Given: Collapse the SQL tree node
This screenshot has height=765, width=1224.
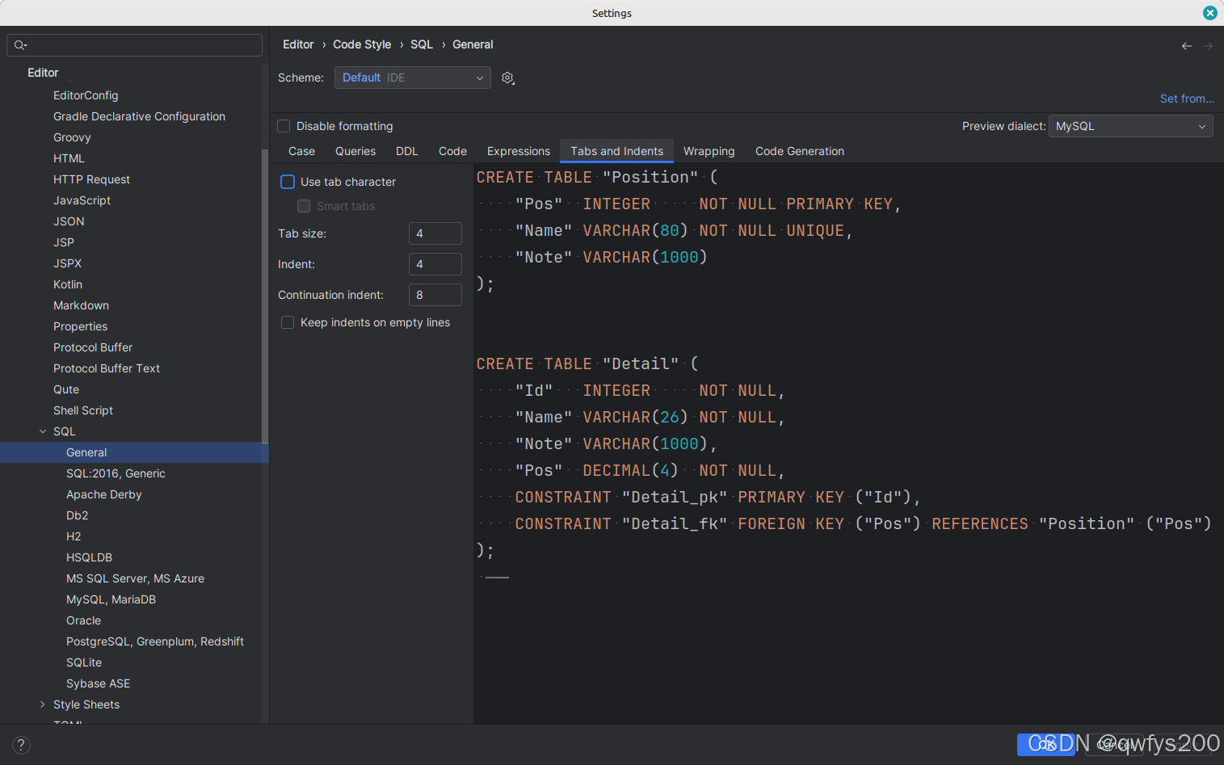Looking at the screenshot, I should pyautogui.click(x=43, y=431).
